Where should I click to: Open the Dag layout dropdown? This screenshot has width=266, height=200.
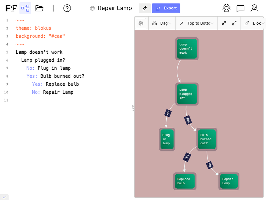click(162, 23)
